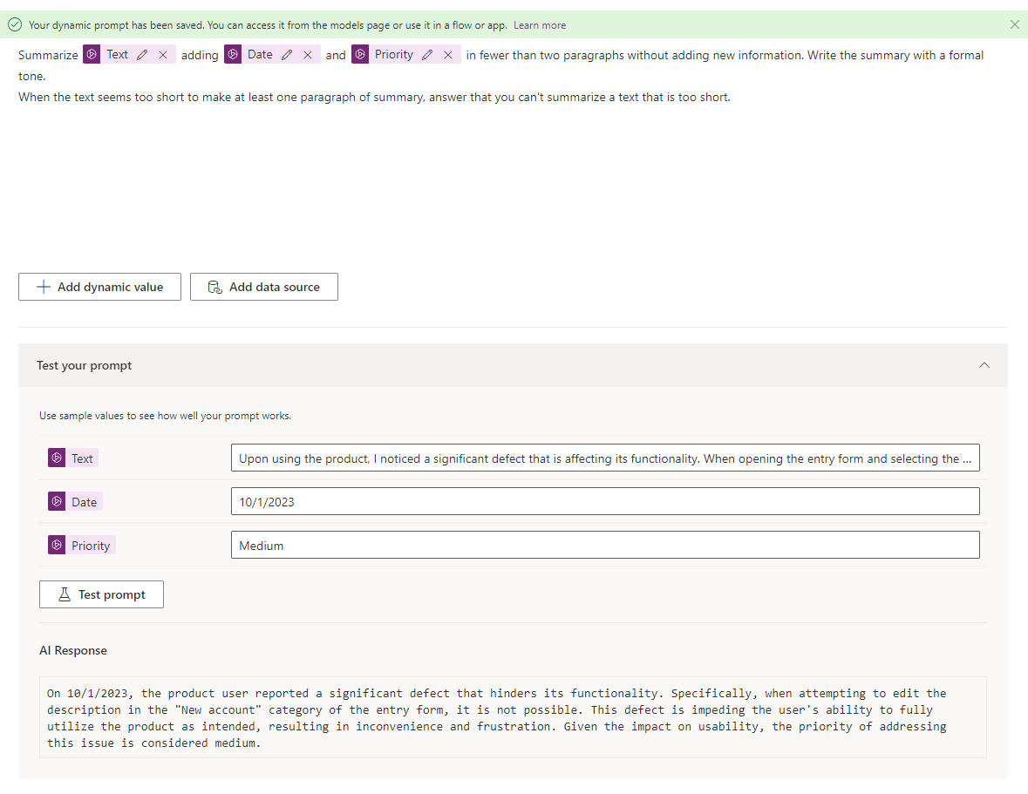Screen dimensions: 1028x794
Task: Edit the Priority dynamic value pencil
Action: point(427,55)
